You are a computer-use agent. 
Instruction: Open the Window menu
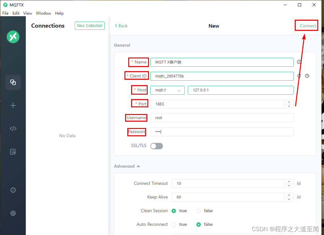(x=43, y=13)
